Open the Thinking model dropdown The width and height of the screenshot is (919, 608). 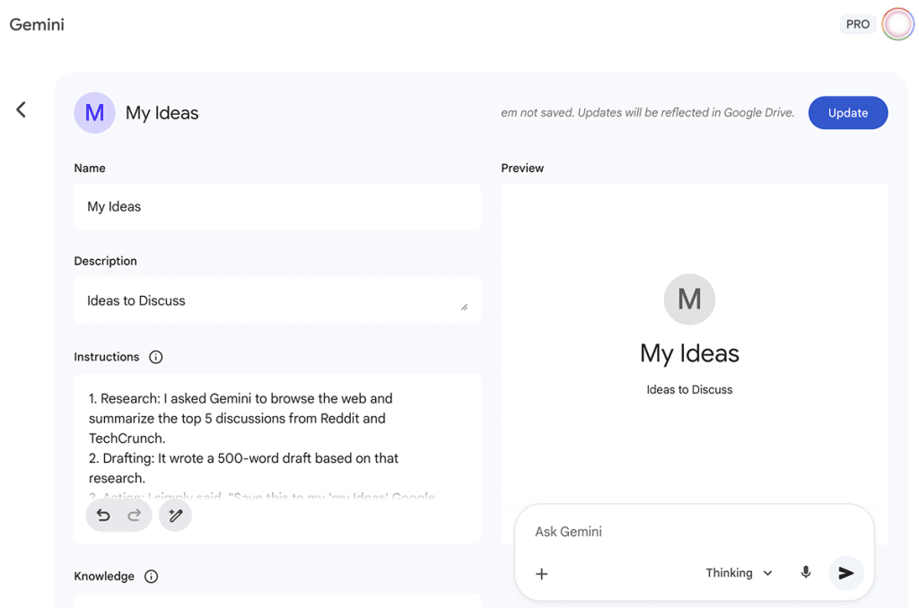point(739,573)
